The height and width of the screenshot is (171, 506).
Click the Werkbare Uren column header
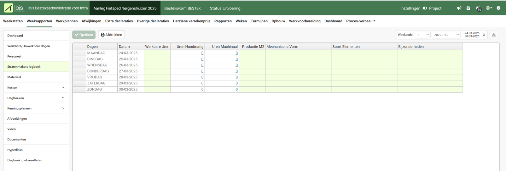157,47
